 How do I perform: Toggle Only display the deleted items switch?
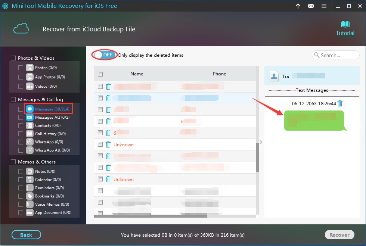coord(104,55)
